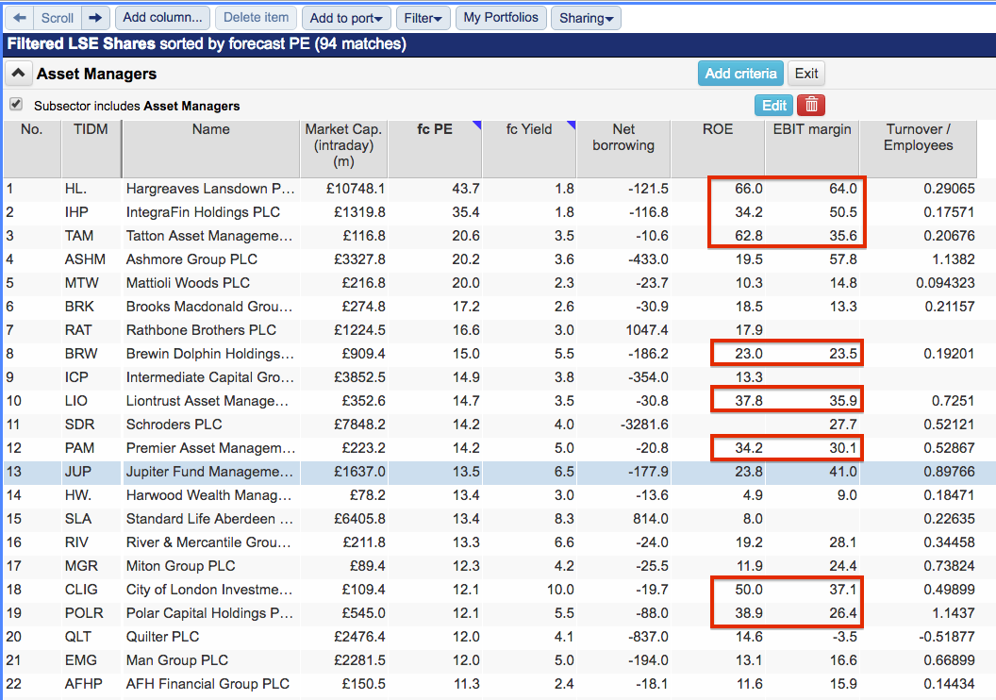Screen dimensions: 996x700
Task: Sort by the fc Yield column header
Action: 529,149
